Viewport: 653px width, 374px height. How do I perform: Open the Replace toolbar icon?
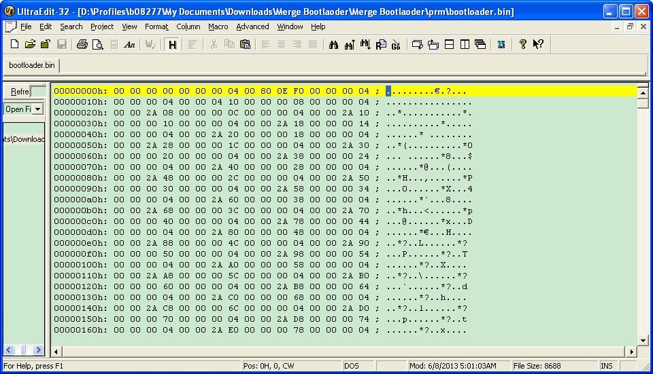381,44
